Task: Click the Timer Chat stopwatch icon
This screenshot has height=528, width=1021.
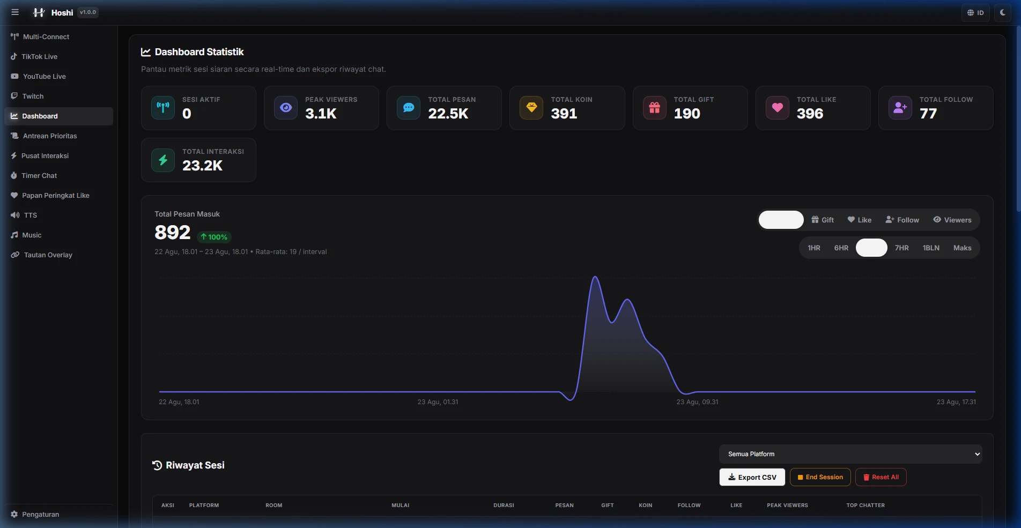Action: [x=14, y=175]
